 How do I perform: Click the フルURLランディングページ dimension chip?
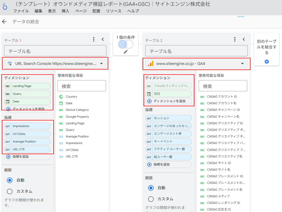click(x=168, y=86)
